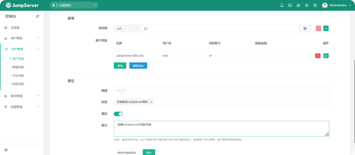Open the notifications bell

282,5
